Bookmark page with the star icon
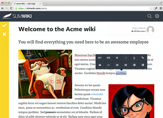 (151, 8)
